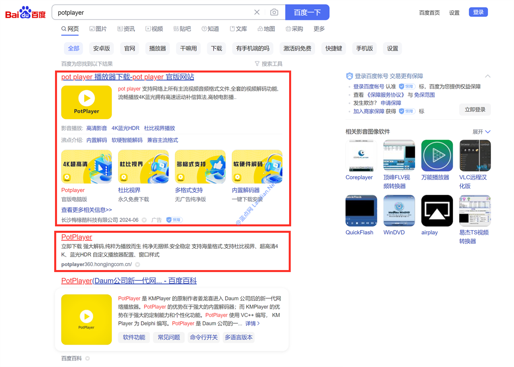Open the funnel 搜索工具 filter
Screen dimensions: 514x367
coord(269,64)
